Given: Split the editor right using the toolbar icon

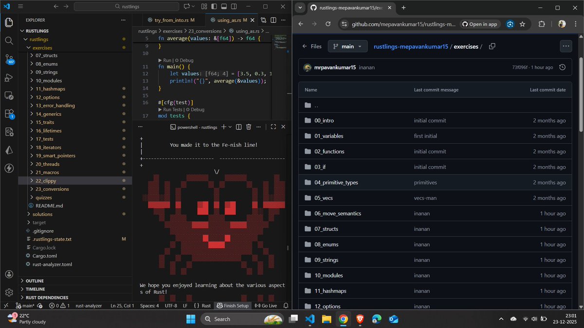Looking at the screenshot, I should 274,20.
